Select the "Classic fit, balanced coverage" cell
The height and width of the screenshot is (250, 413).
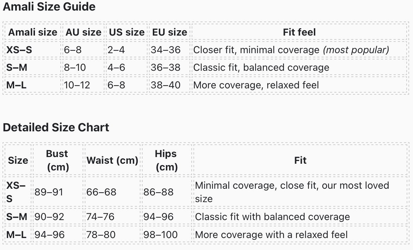tap(261, 67)
